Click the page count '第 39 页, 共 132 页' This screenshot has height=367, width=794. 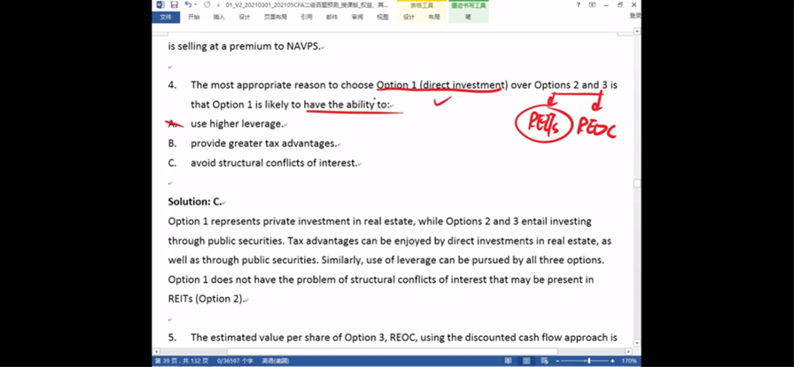click(182, 361)
